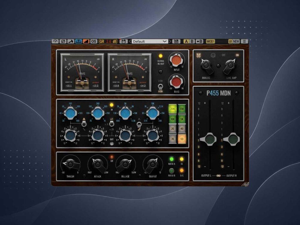300x225 pixels.
Task: Adjust the red Bias knob
Action: pos(176,82)
